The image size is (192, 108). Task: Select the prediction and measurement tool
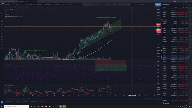coord(2,24)
